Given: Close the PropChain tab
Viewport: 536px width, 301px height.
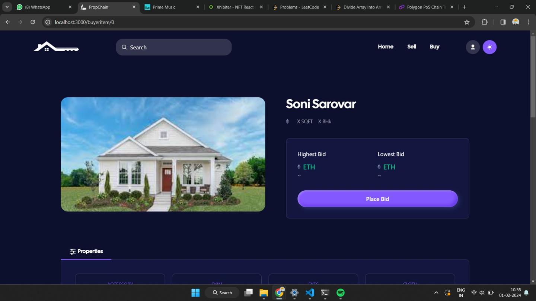Looking at the screenshot, I should (134, 7).
